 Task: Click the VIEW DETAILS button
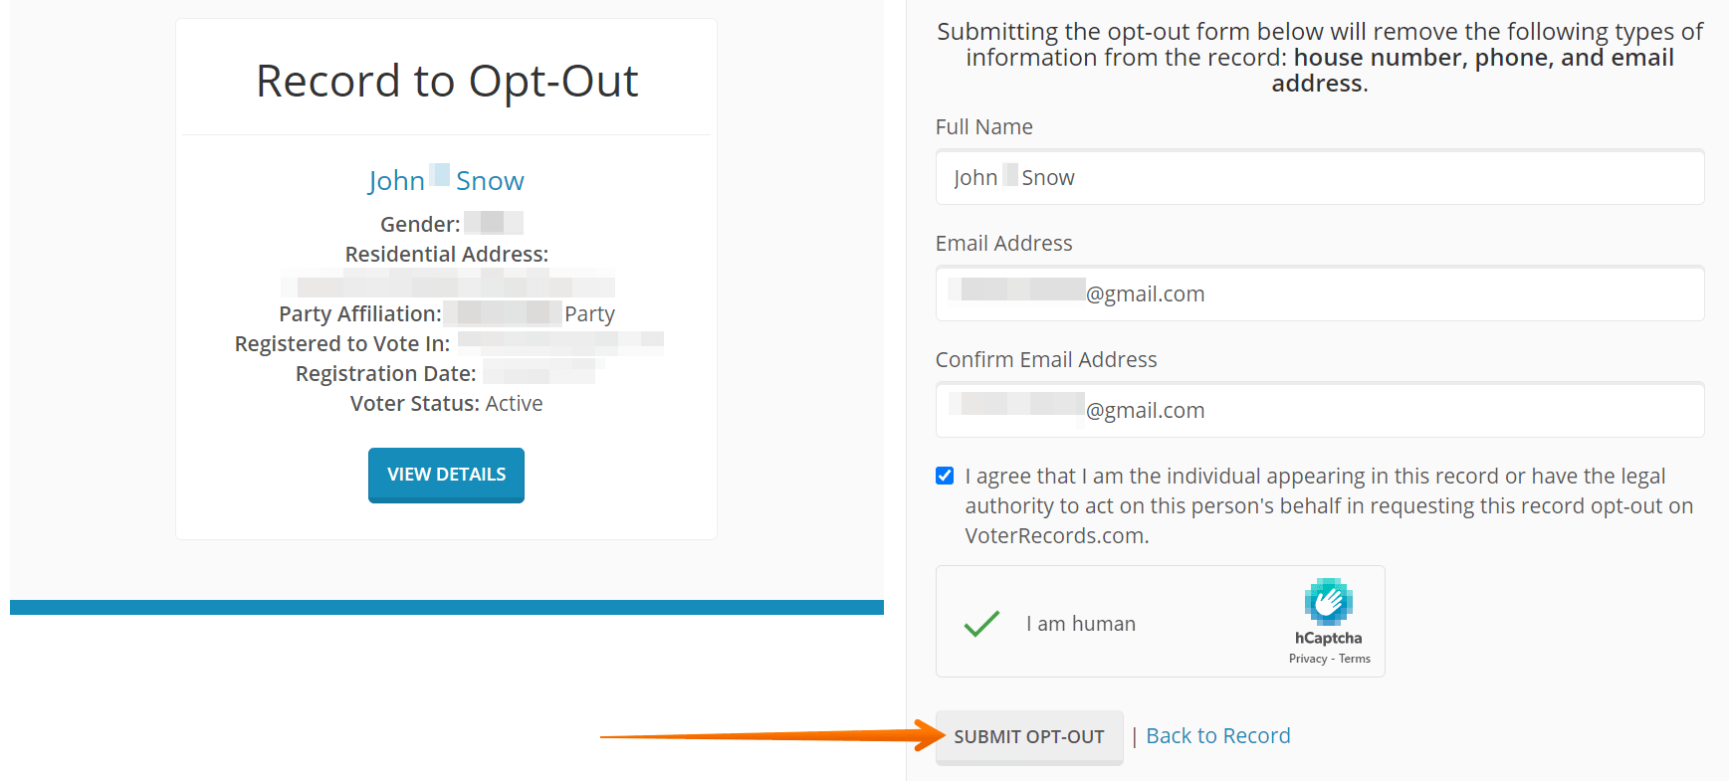[x=446, y=475]
